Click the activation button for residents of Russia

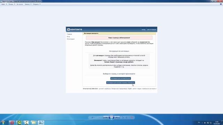[x=121, y=78]
